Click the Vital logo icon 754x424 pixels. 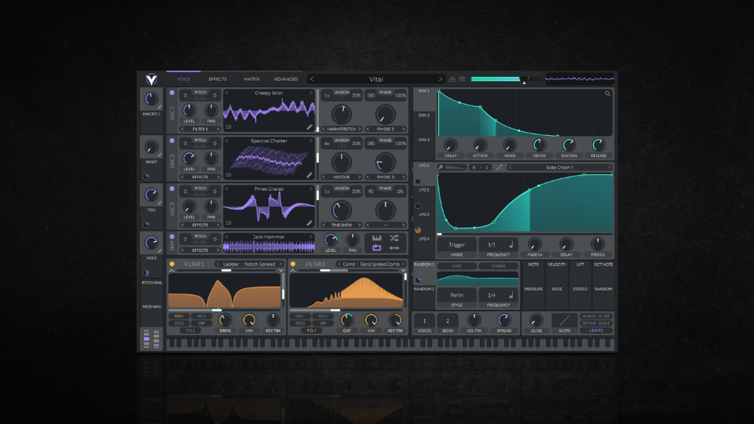(152, 79)
